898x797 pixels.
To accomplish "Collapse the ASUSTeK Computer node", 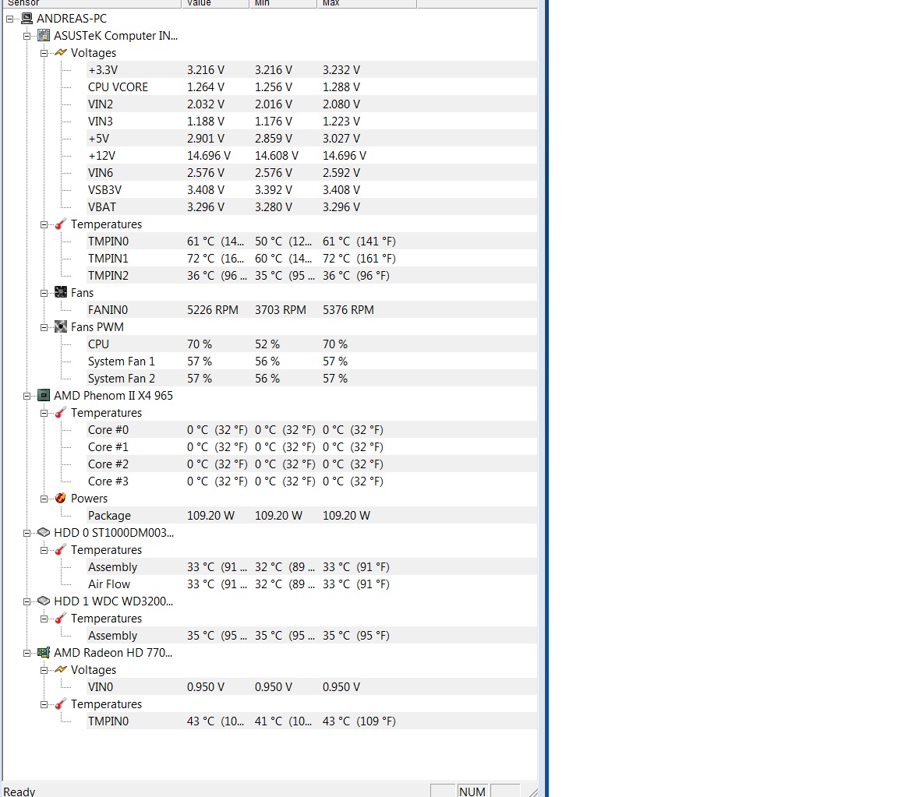I will click(x=27, y=36).
